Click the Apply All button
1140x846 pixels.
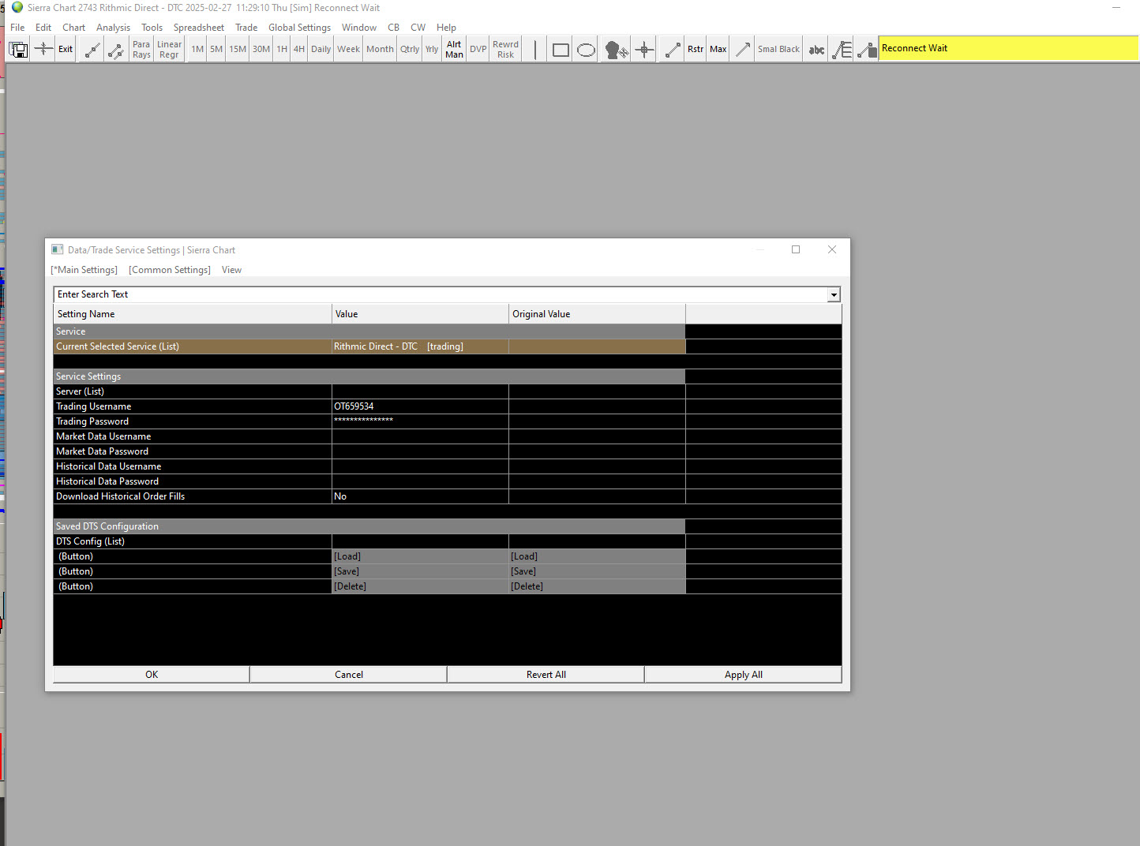point(744,675)
